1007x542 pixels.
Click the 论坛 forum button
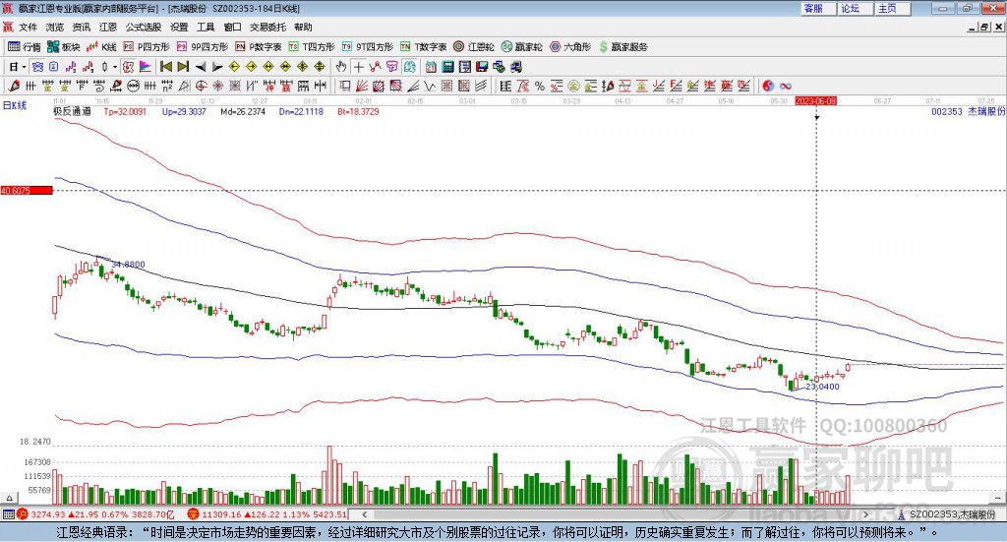pyautogui.click(x=850, y=8)
